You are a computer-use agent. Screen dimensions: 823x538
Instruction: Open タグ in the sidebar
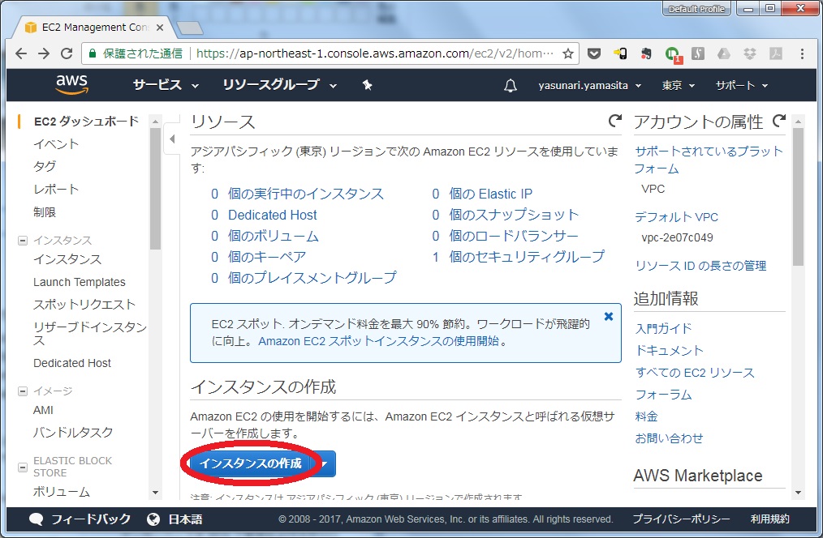(x=45, y=167)
